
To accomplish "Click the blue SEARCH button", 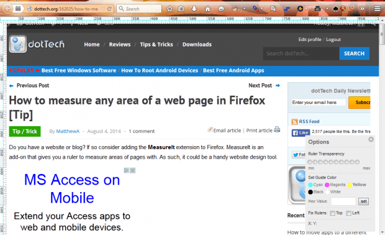I will pyautogui.click(x=355, y=53).
